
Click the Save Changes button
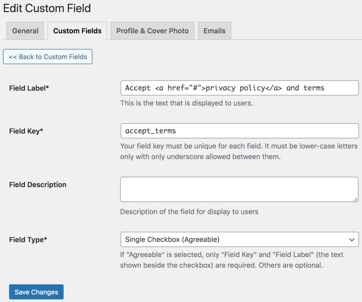click(x=36, y=292)
